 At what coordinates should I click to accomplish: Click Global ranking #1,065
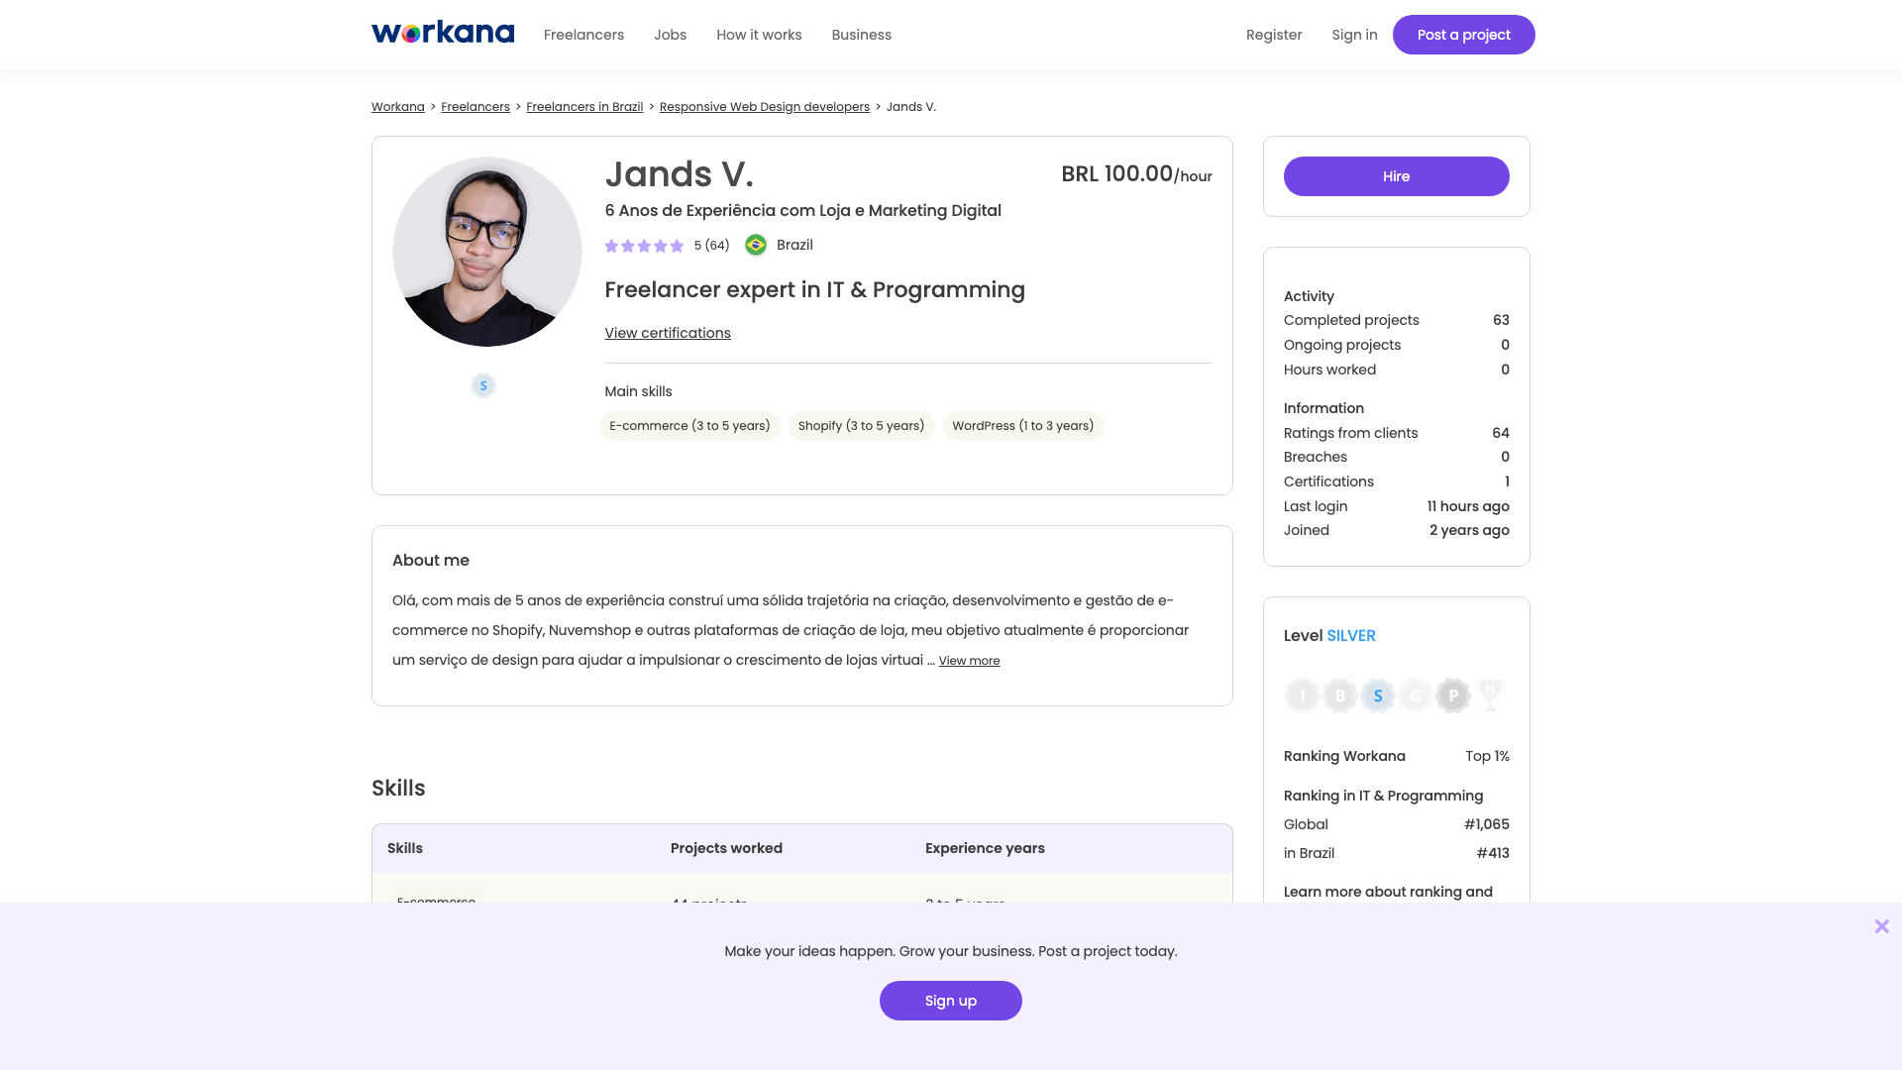1396,824
